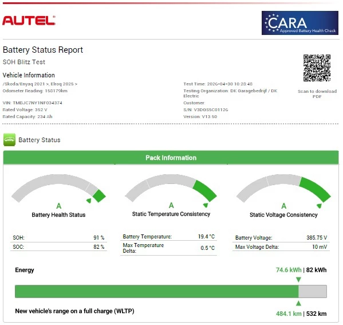Click the green car Battery Status icon

click(9, 139)
